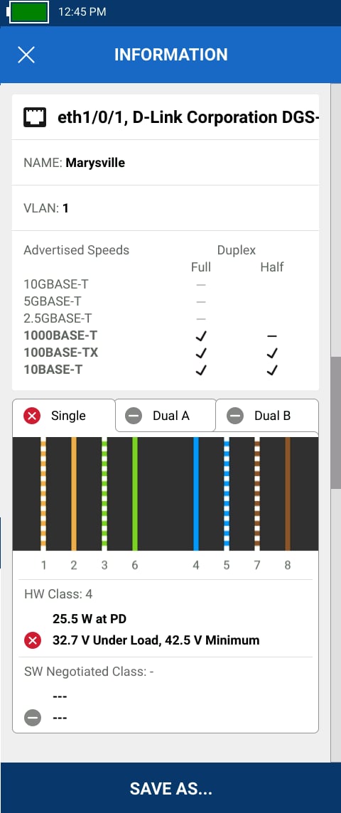Tap the 1000BASE-T full duplex checkmark
Image resolution: width=341 pixels, height=813 pixels.
(x=201, y=336)
